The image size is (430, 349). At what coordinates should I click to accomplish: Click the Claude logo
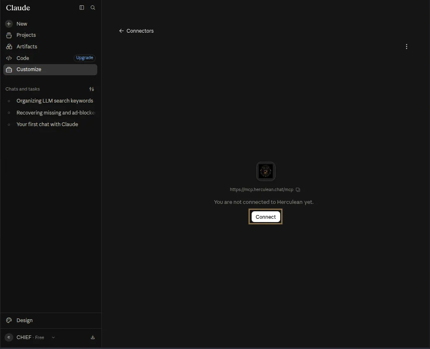18,8
